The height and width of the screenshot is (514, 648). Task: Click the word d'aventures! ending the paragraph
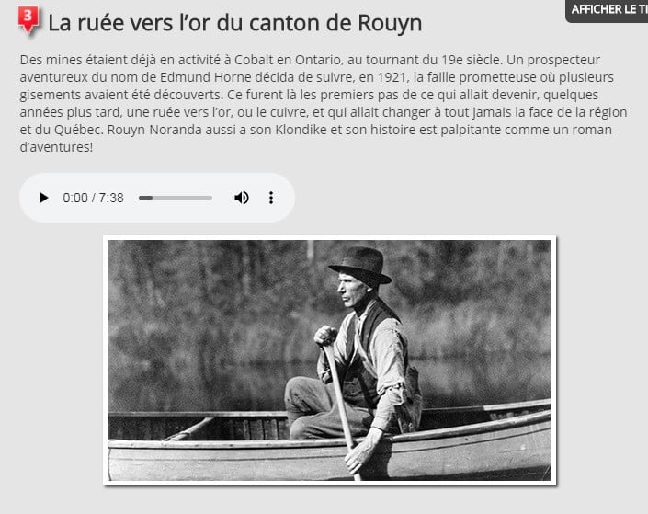(56, 147)
